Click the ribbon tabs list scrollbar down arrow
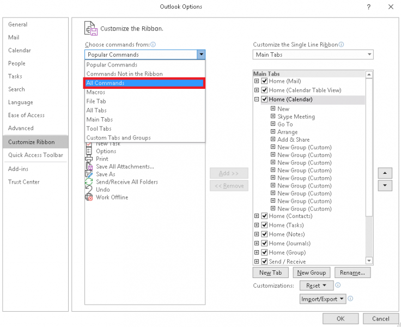The width and height of the screenshot is (401, 327). tap(369, 261)
